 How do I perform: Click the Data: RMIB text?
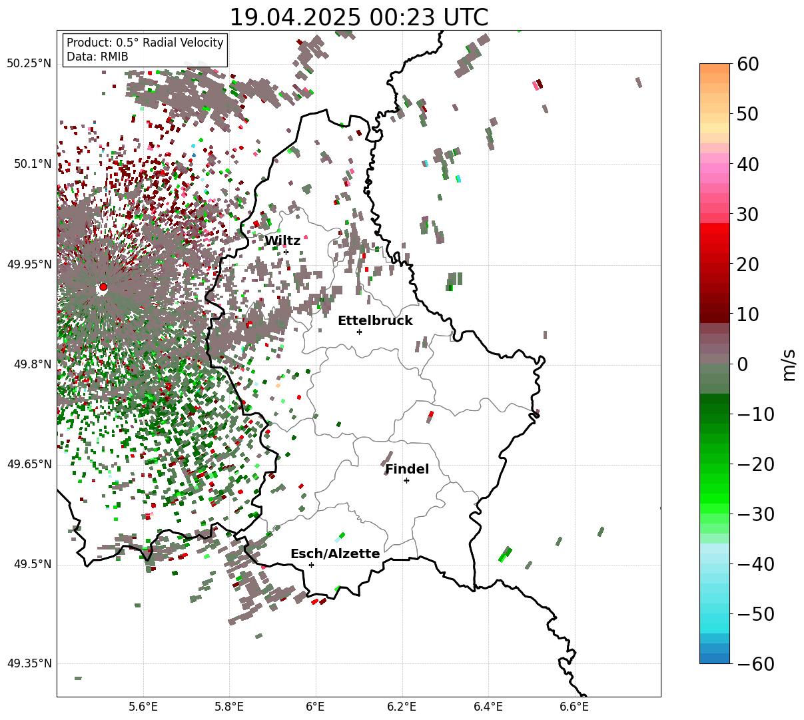click(97, 57)
